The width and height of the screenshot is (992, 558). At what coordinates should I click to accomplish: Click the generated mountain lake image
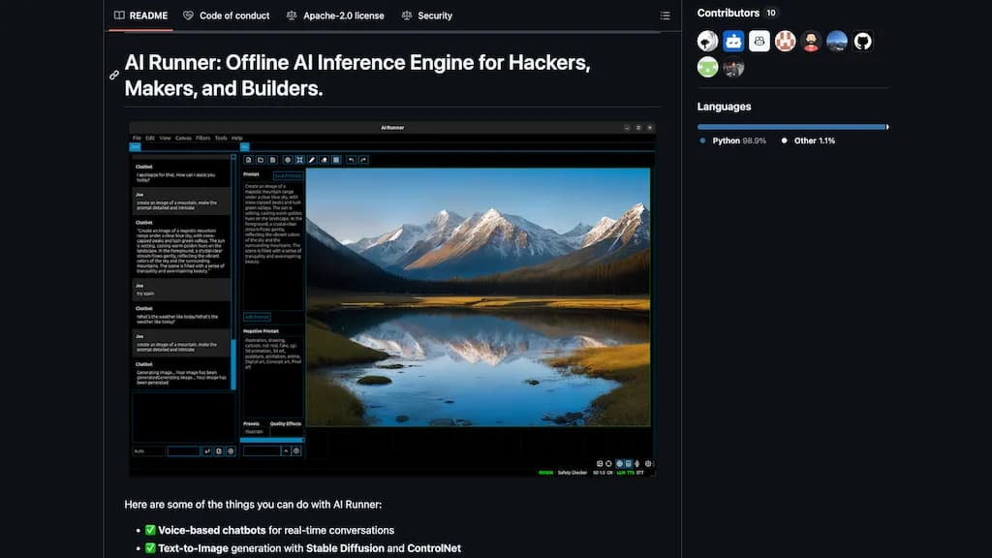coord(479,296)
